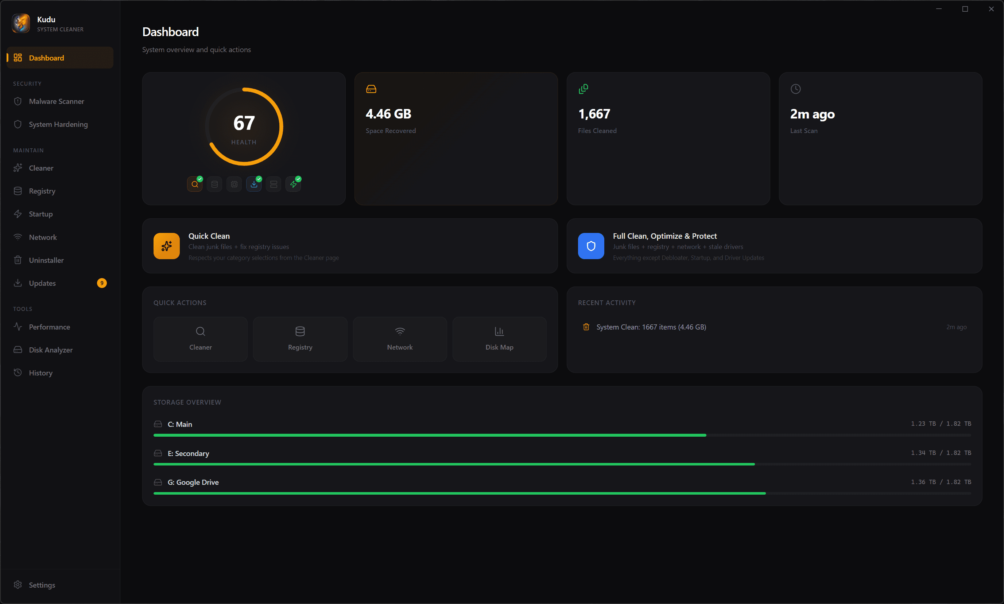Open the Registry quick action tile
Image resolution: width=1004 pixels, height=604 pixels.
(x=300, y=339)
